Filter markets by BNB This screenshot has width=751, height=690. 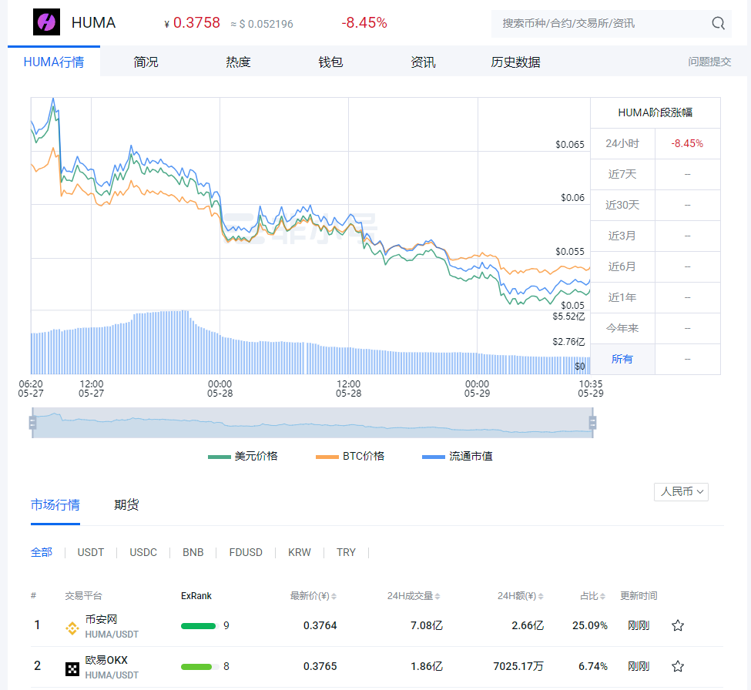(x=193, y=553)
